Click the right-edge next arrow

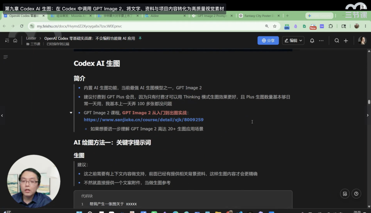pos(368,116)
